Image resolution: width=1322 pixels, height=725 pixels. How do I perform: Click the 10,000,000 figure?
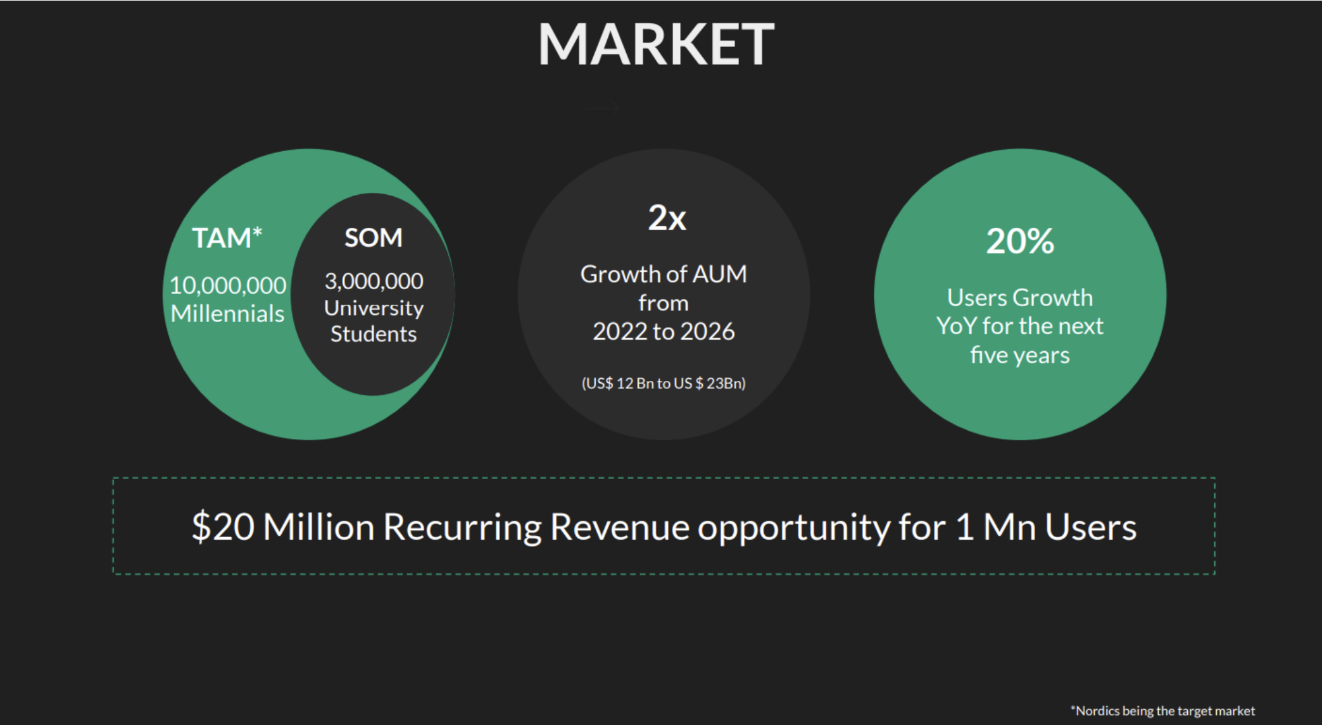pos(228,285)
